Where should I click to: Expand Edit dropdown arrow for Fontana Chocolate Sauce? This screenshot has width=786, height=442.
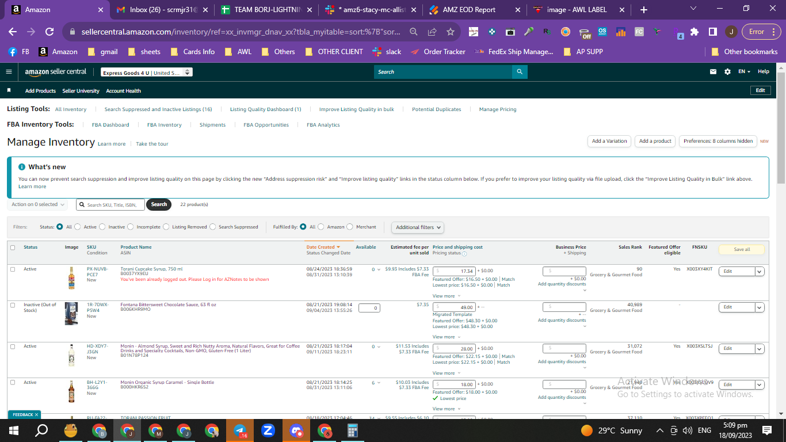pyautogui.click(x=759, y=307)
